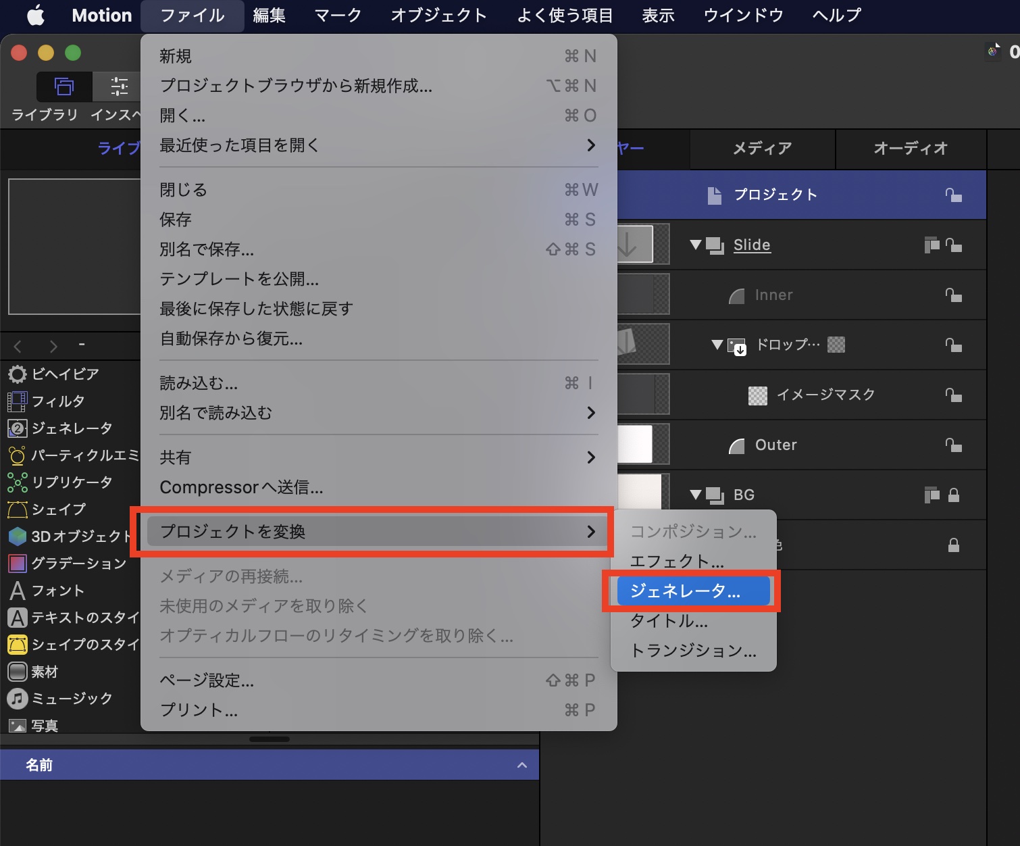1020x846 pixels.
Task: Go forward in library browser
Action: pos(53,347)
